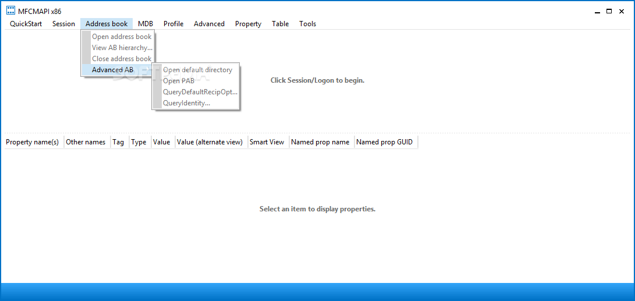The image size is (635, 301).
Task: Click the Value column header
Action: [162, 142]
